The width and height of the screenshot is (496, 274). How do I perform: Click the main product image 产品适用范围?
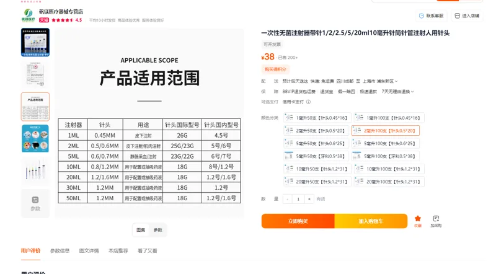point(149,123)
